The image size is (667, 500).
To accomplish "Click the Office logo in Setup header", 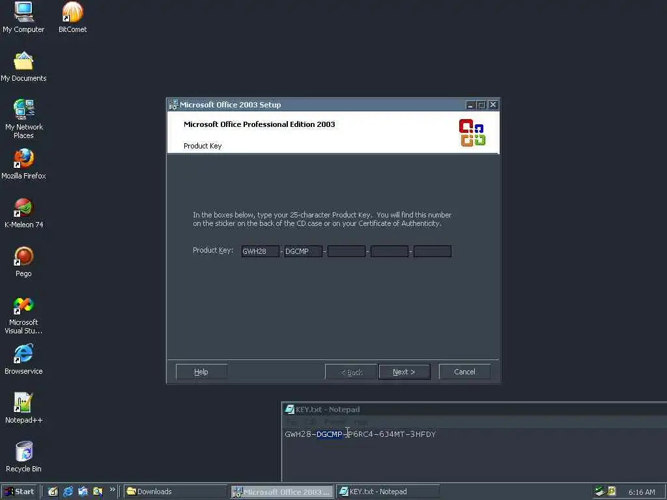I will click(x=472, y=133).
